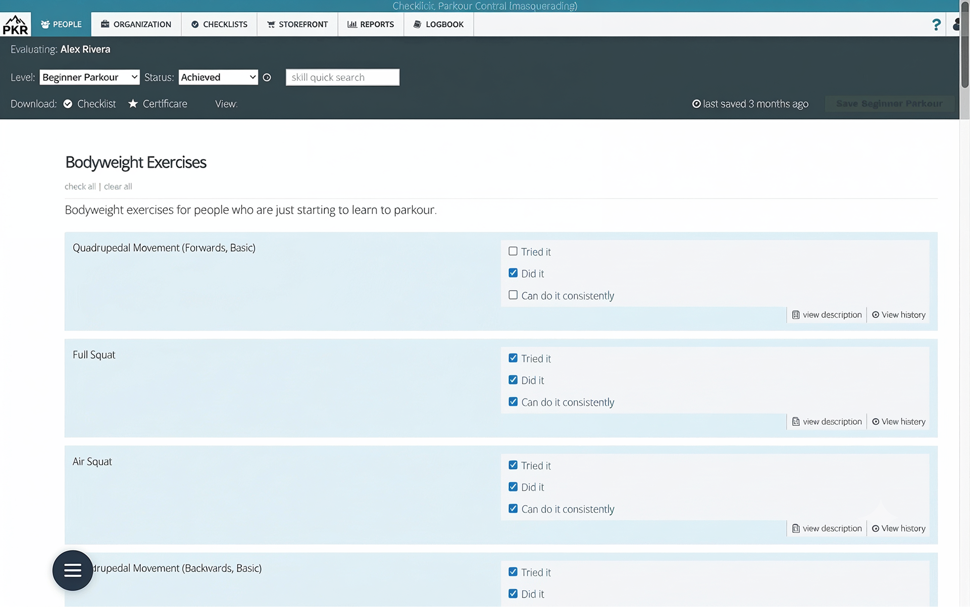Check Can do it consistently for Quadrupedal Forwards

coord(513,295)
